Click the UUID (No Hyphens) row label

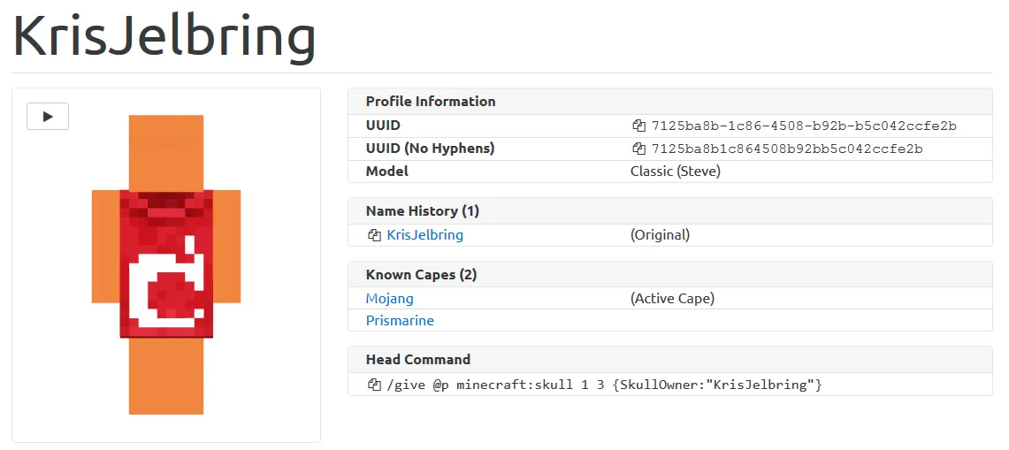point(430,149)
